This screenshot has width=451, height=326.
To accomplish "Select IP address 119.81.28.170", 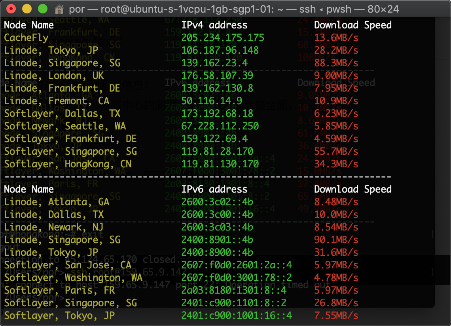I will pos(217,152).
